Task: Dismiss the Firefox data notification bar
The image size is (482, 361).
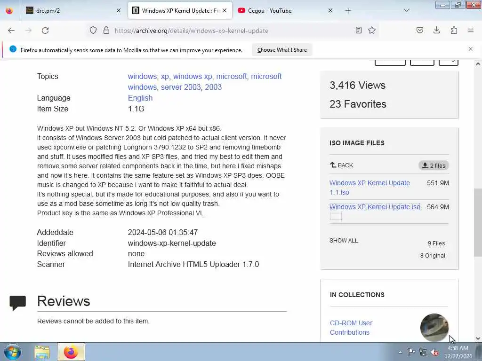Action: click(x=471, y=49)
